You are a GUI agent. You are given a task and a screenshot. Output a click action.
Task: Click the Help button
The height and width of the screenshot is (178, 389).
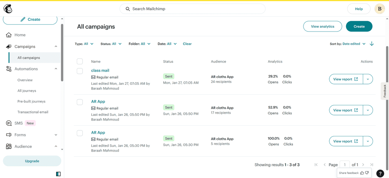pyautogui.click(x=359, y=9)
